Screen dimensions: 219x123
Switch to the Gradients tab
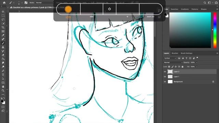185,9
